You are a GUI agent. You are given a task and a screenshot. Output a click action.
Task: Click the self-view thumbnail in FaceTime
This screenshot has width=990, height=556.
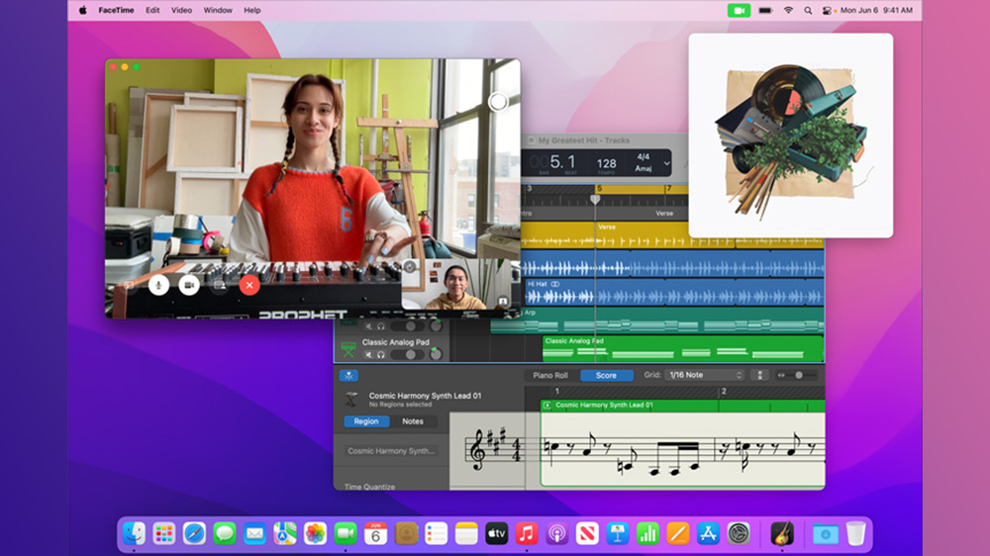click(455, 283)
